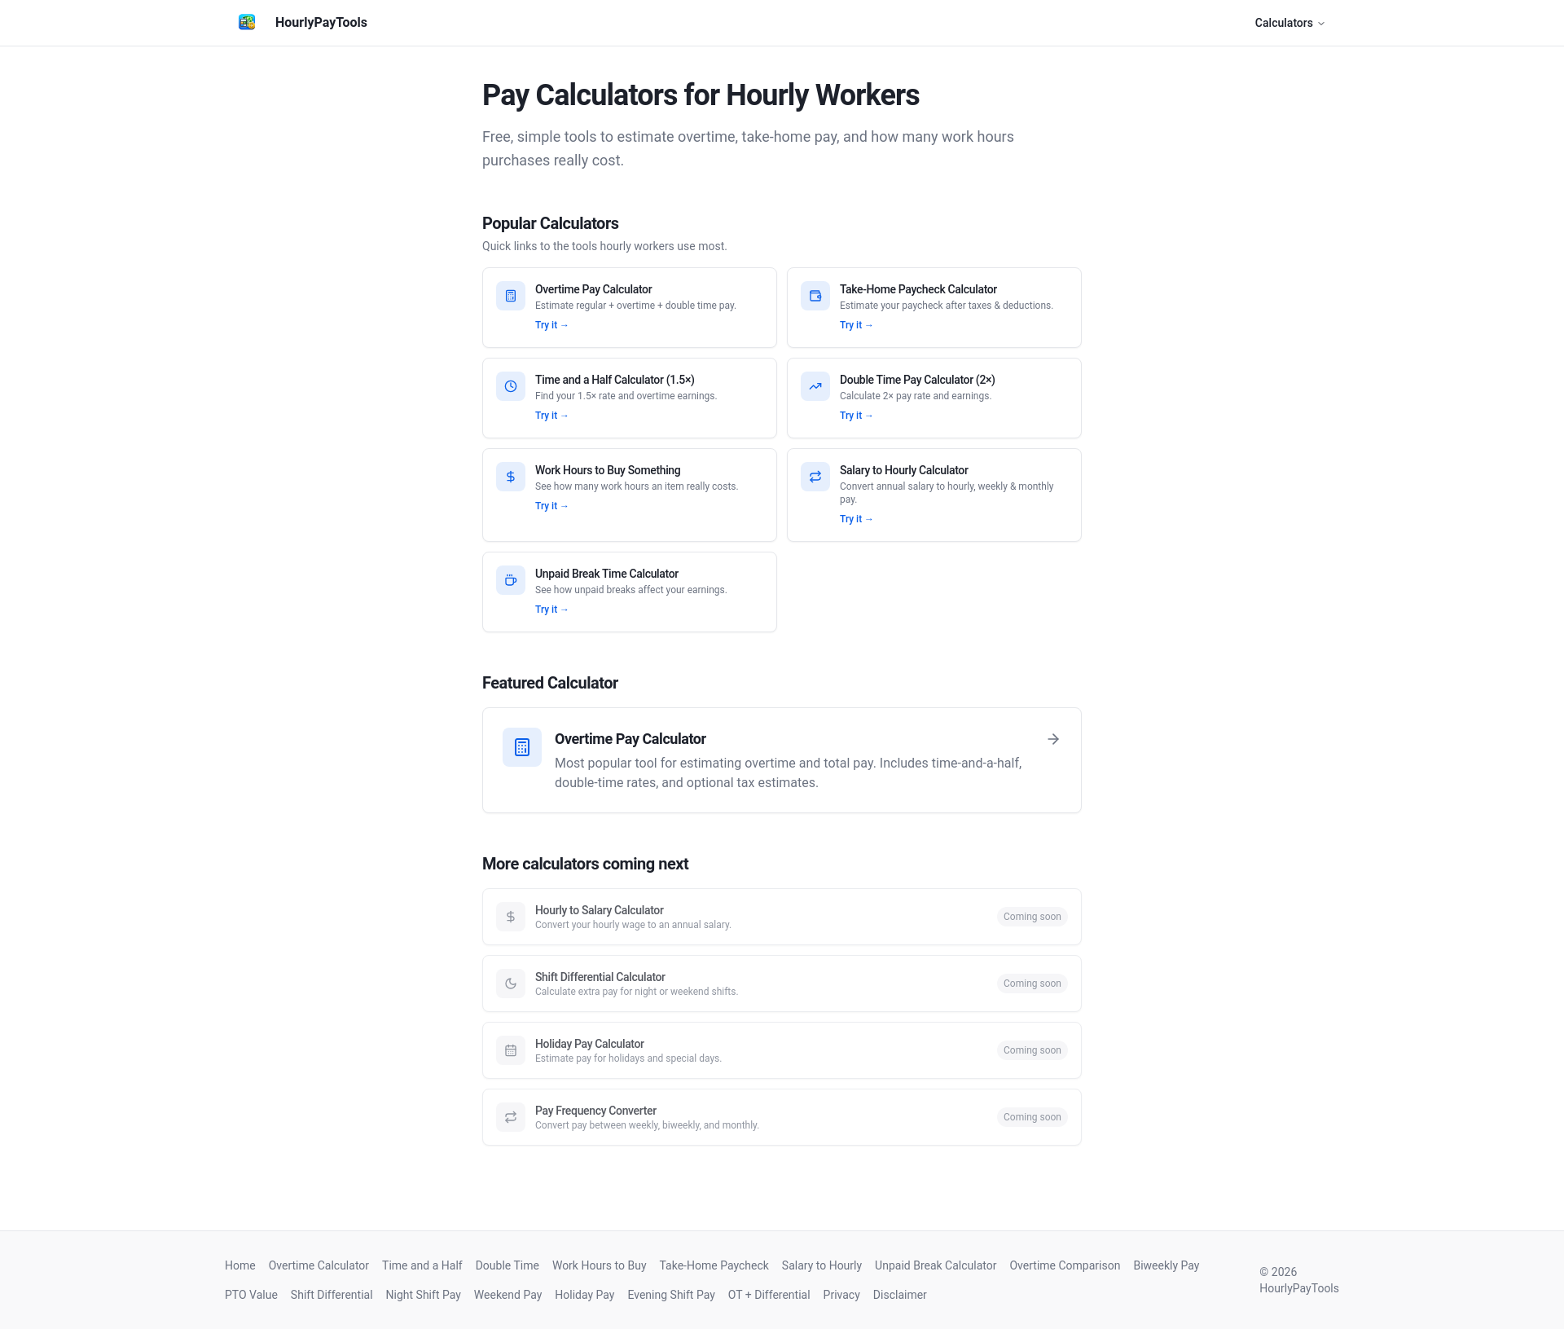Open Disclaimer footer link

point(899,1295)
